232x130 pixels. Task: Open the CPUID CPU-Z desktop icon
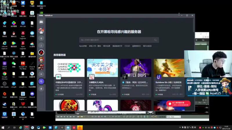point(5,66)
